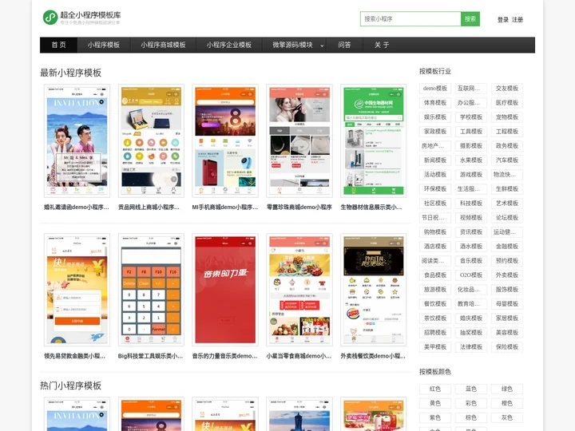Viewport: 575px width, 431px height.
Task: Filter templates by 橙色 color
Action: tap(507, 403)
